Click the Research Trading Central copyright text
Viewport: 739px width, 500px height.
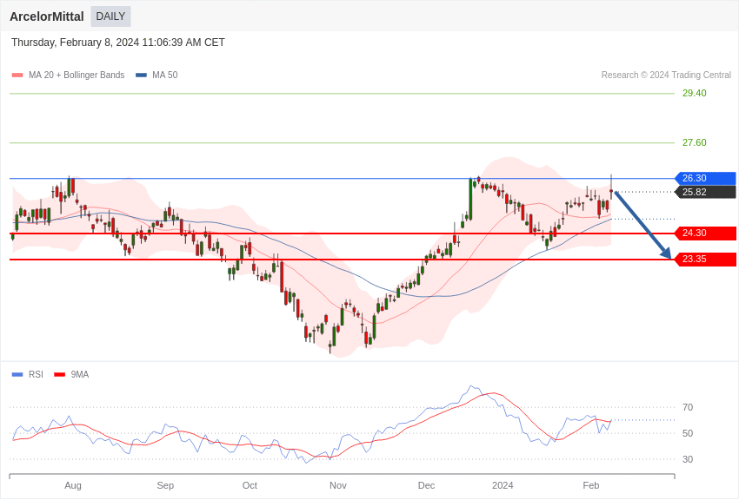tap(666, 76)
